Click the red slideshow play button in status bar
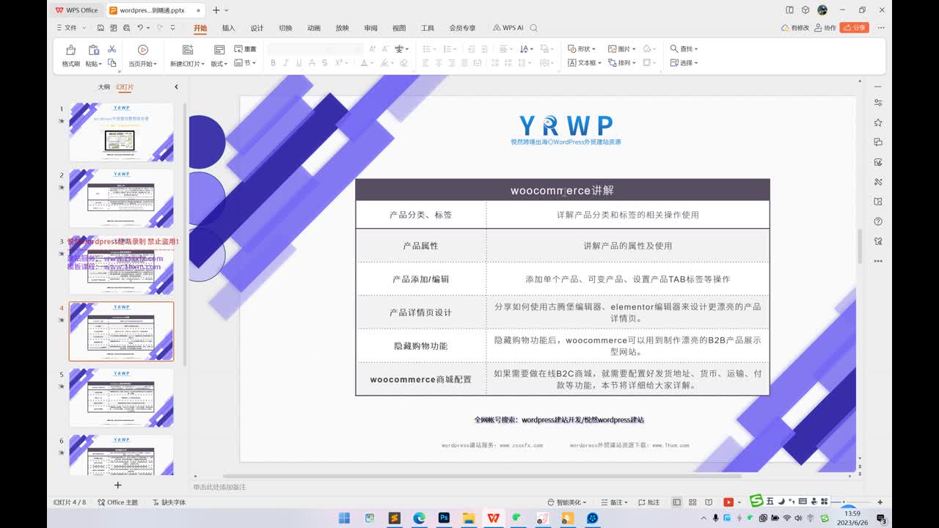The image size is (939, 528). (728, 502)
